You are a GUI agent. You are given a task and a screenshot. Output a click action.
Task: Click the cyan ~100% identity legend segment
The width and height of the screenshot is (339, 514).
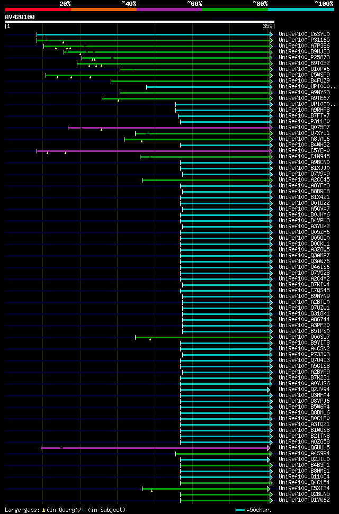click(301, 10)
